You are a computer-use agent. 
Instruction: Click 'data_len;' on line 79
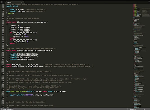(21, 12)
